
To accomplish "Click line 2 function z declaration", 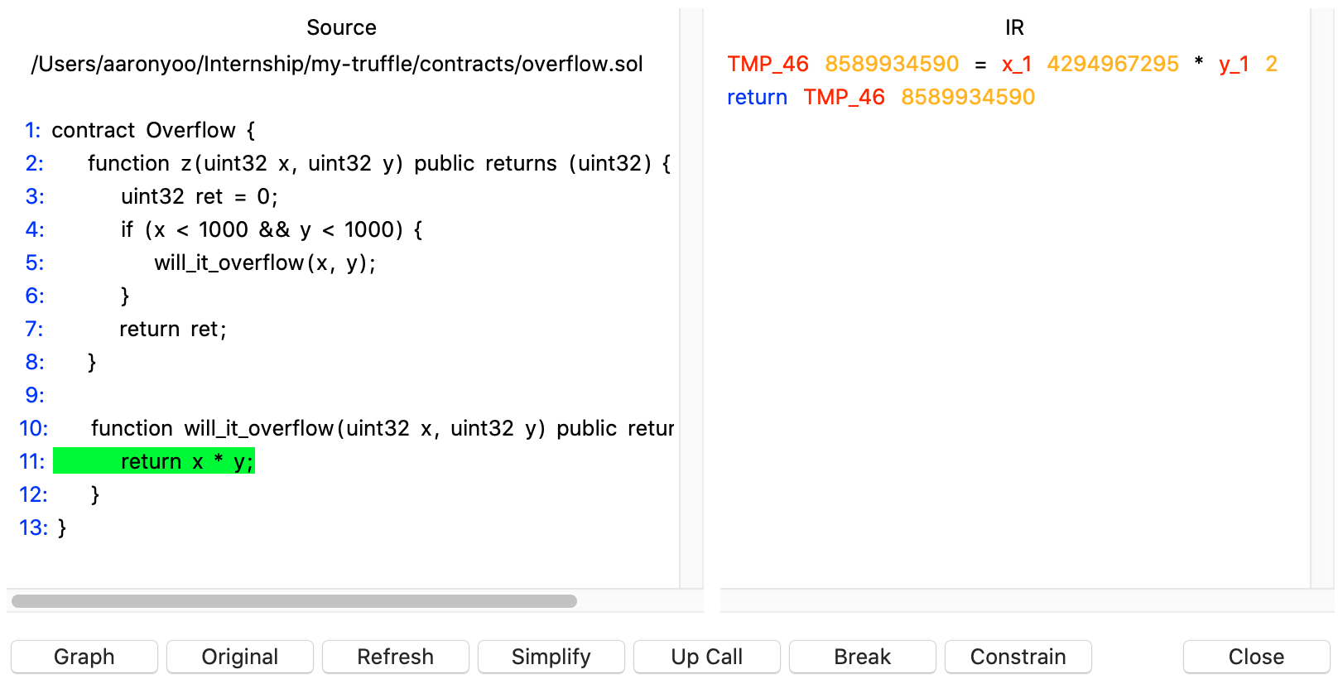I will coord(378,163).
